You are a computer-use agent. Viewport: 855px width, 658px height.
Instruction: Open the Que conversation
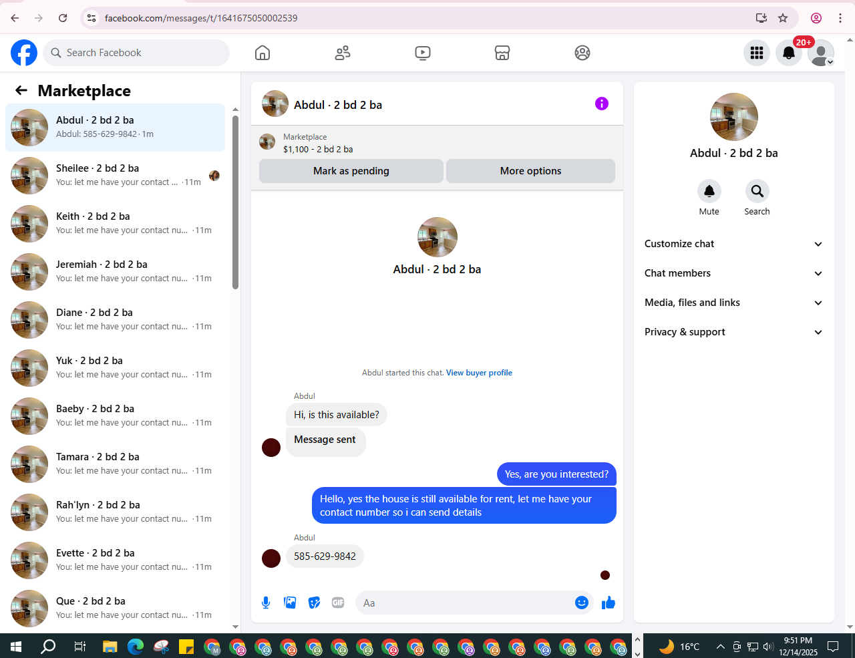tap(116, 609)
